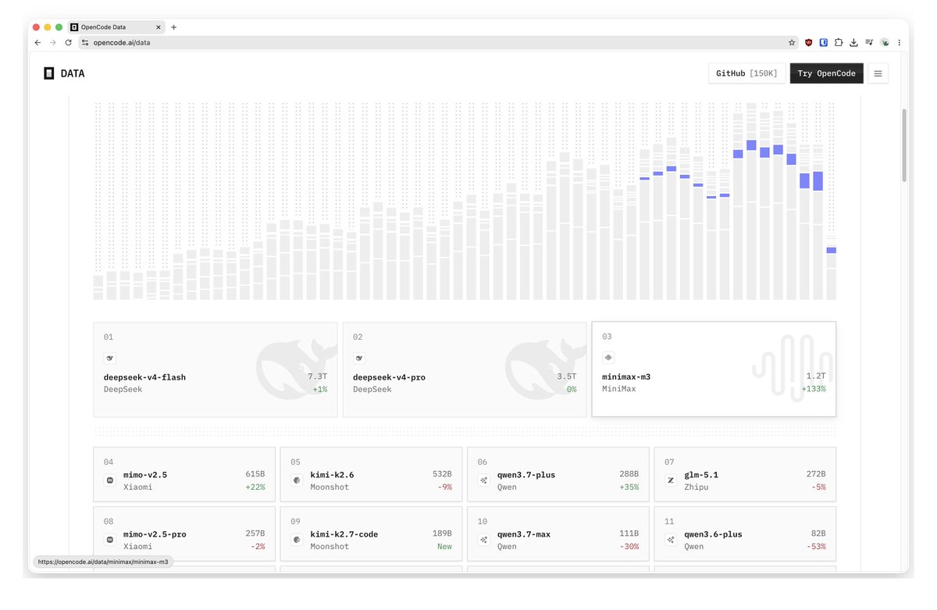Click the Zhipu icon beside glm-5.1
This screenshot has width=937, height=610.
pos(671,480)
